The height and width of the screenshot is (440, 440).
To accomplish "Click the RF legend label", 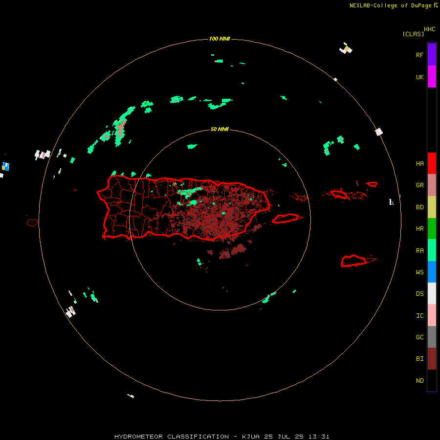I will click(419, 55).
